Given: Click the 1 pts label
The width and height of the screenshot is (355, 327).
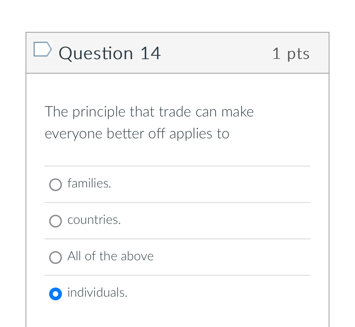Looking at the screenshot, I should click(x=291, y=53).
